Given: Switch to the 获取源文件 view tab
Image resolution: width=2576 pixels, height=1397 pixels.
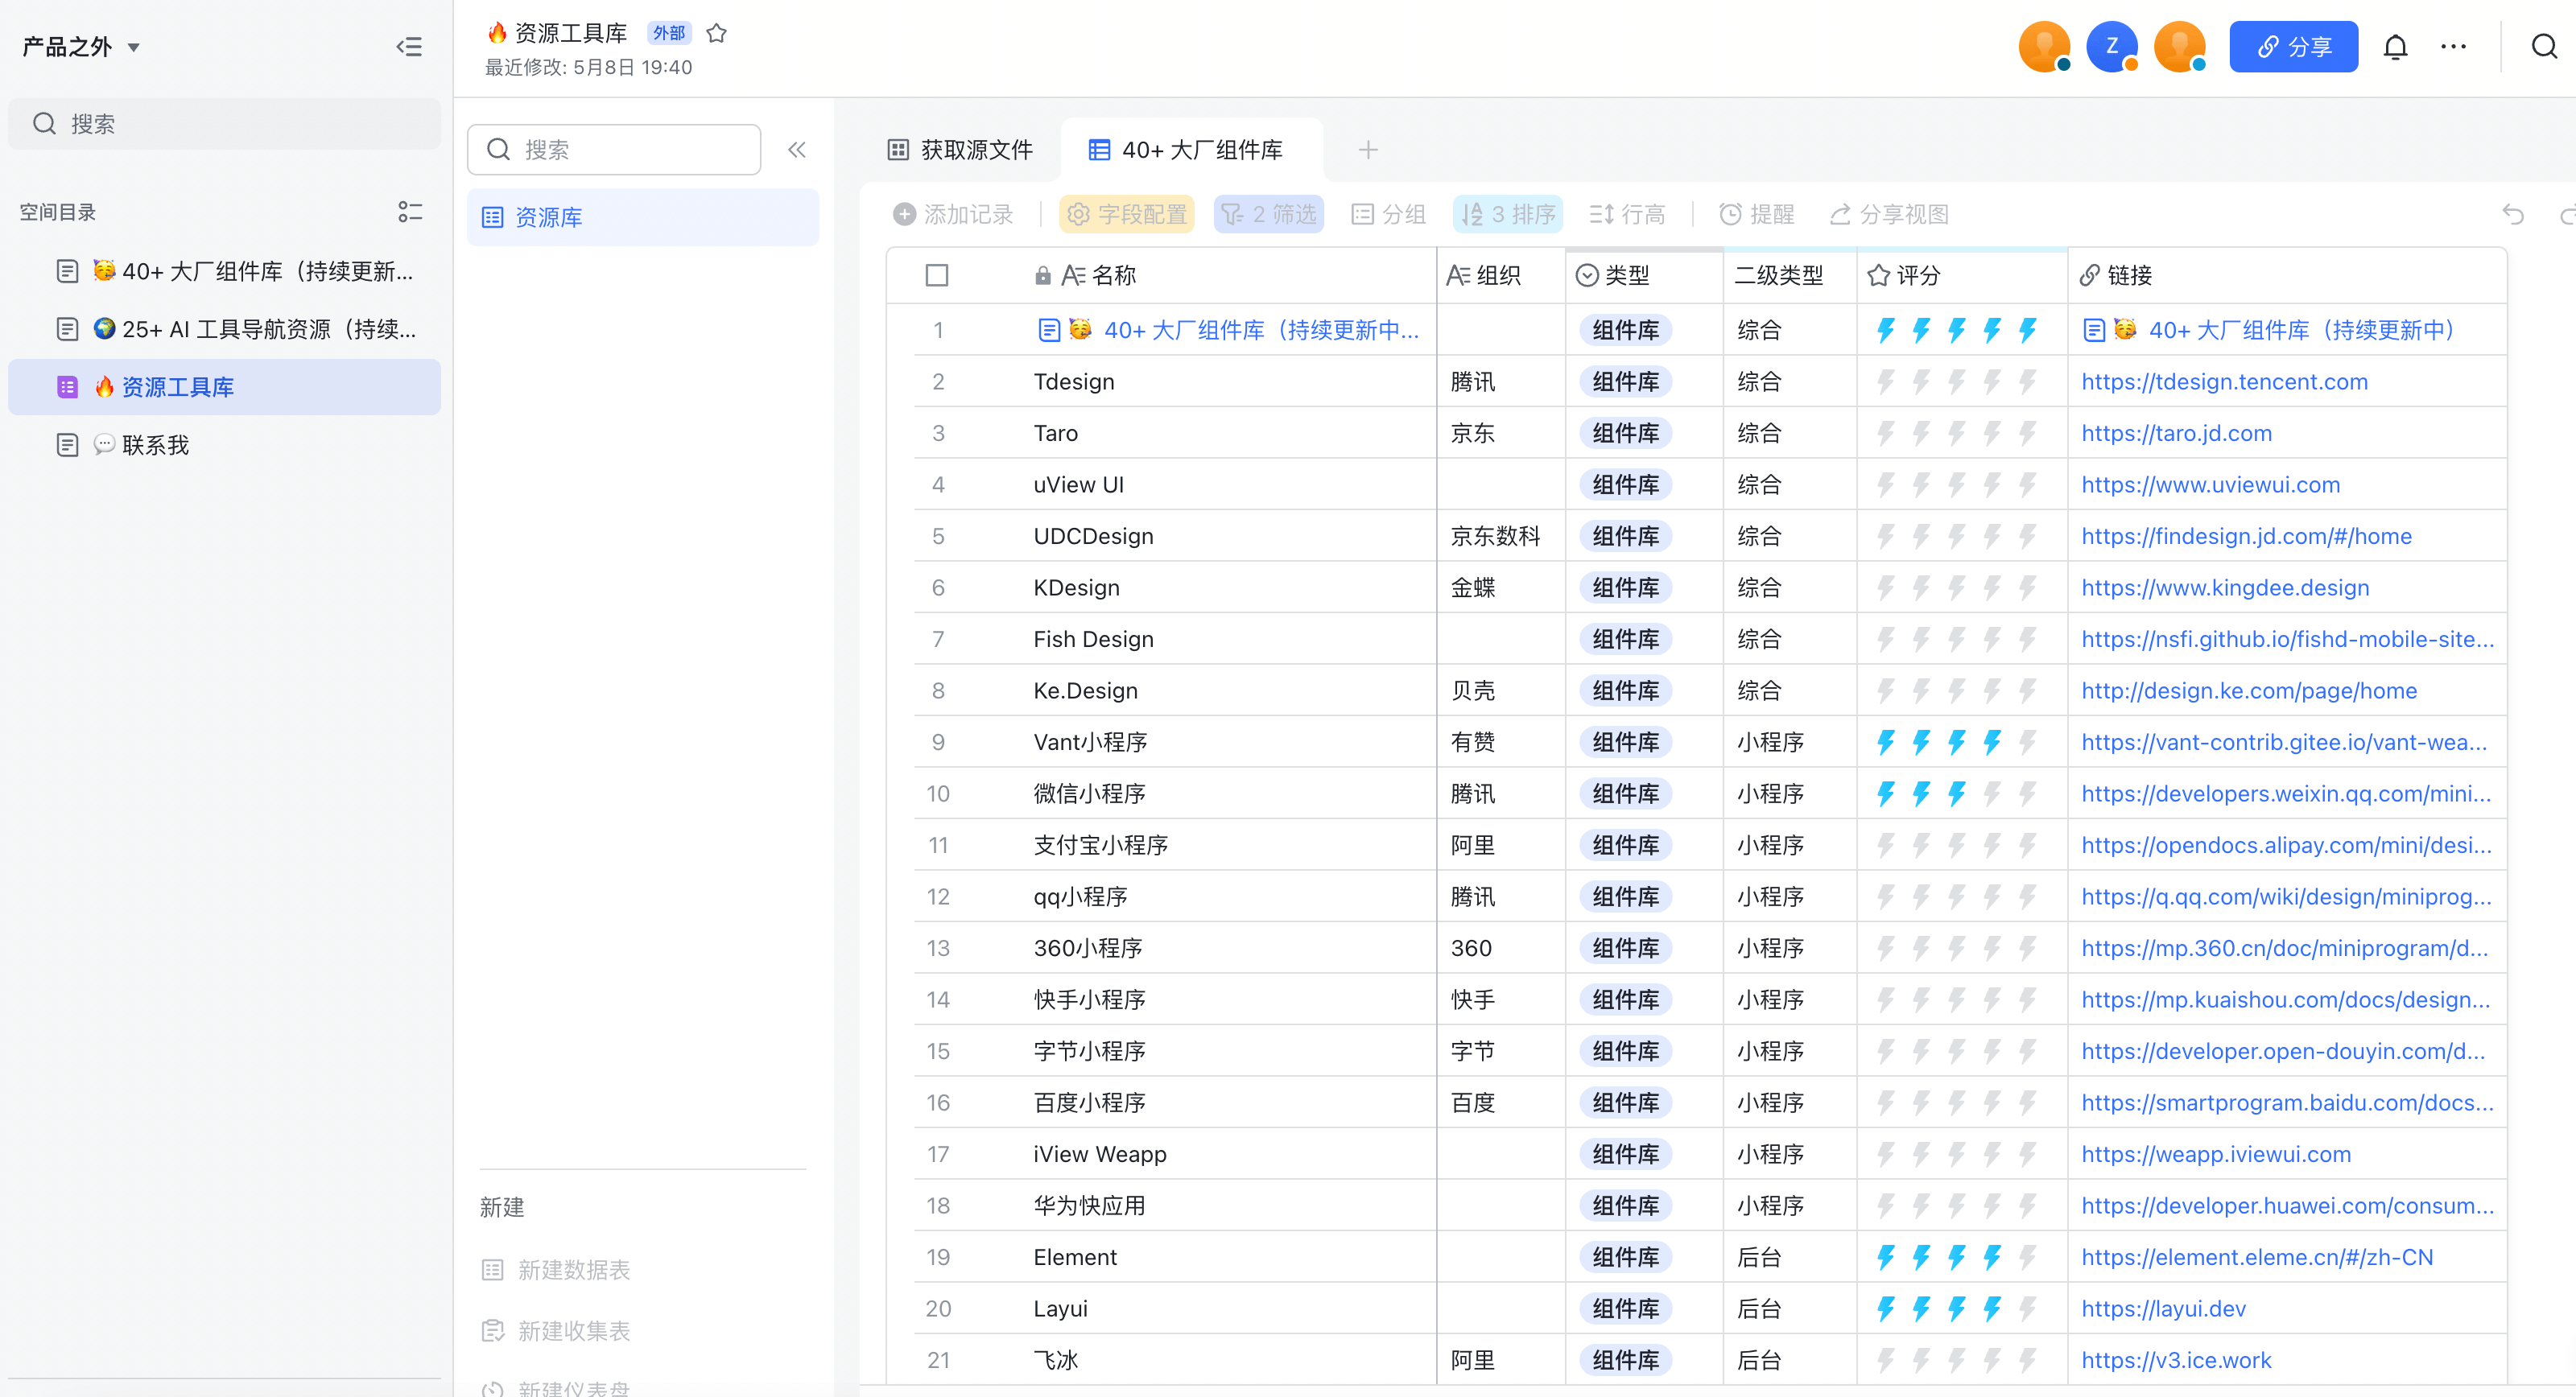Looking at the screenshot, I should (960, 150).
